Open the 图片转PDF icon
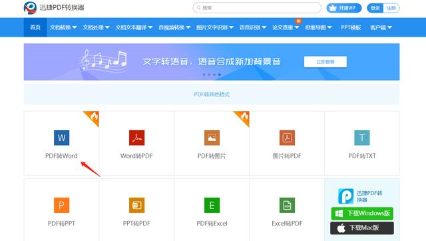The width and height of the screenshot is (426, 241). (287, 138)
